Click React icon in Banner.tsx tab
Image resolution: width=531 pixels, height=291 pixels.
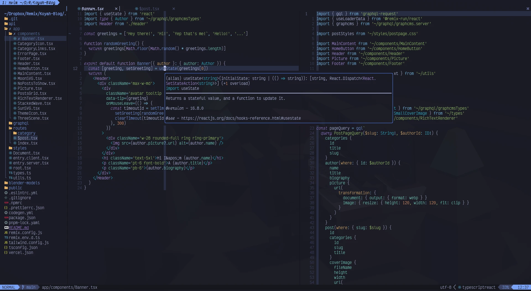pos(79,9)
